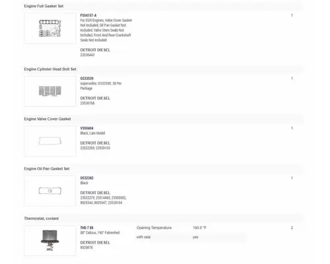Select the Thermostat, coolant heading
This screenshot has height=264, width=330.
pyautogui.click(x=42, y=218)
